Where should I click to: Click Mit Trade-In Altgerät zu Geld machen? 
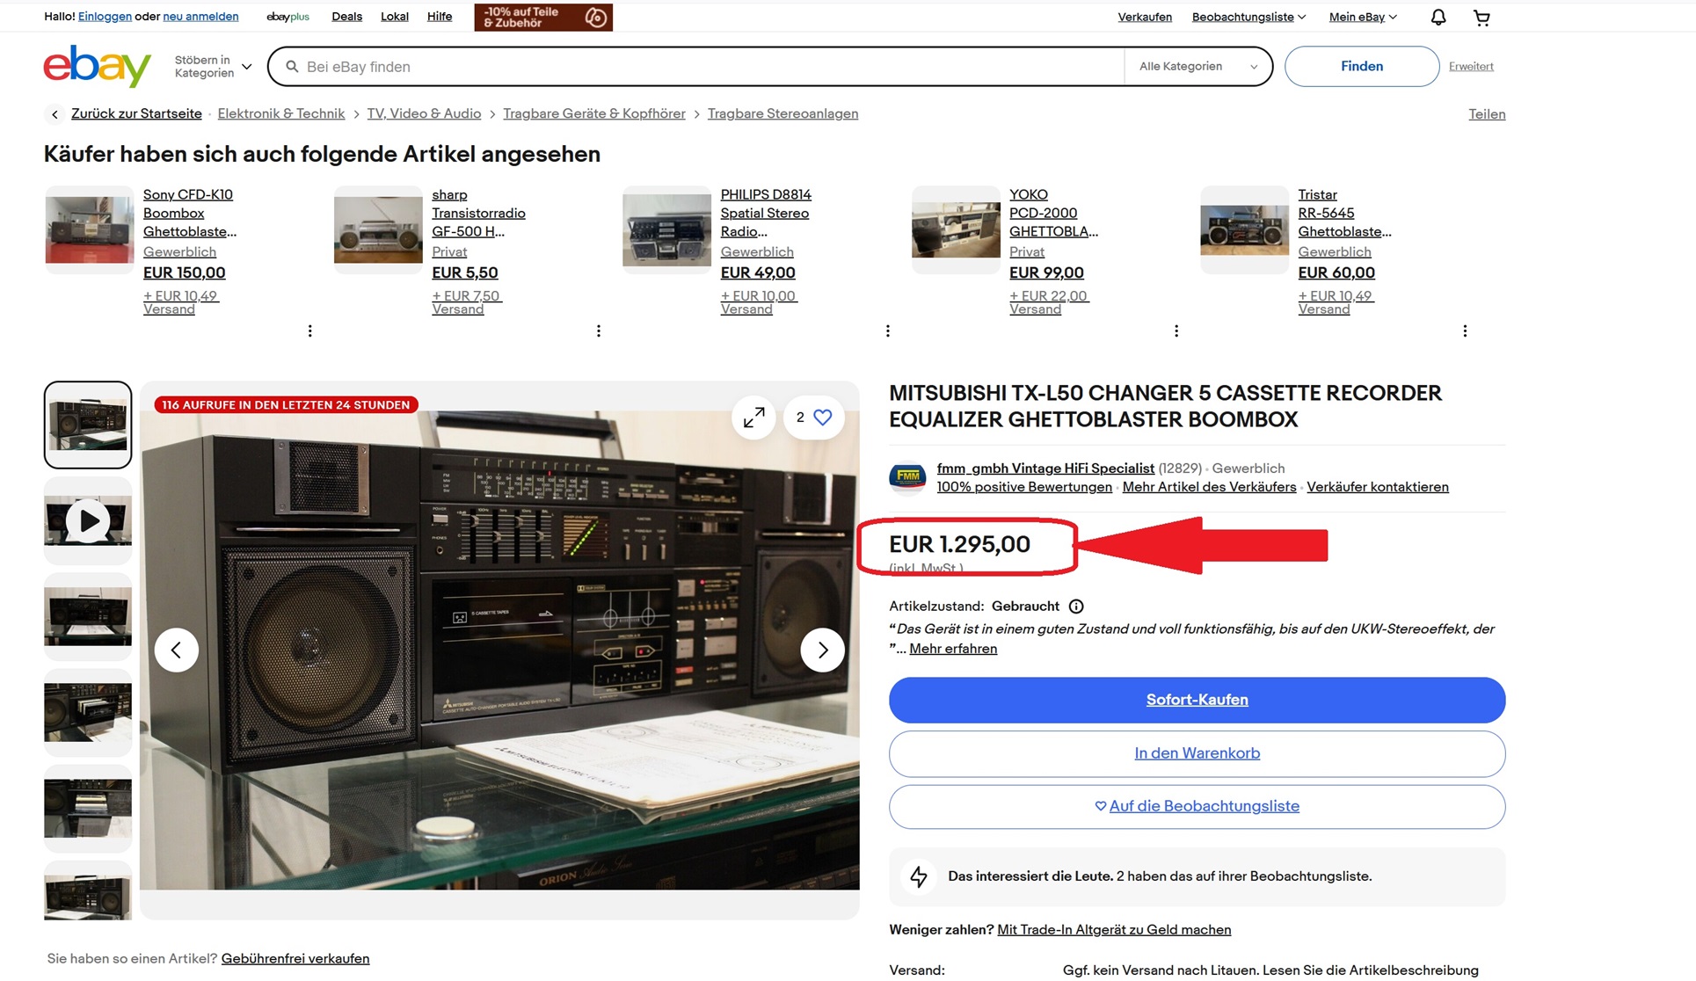[x=1114, y=930]
